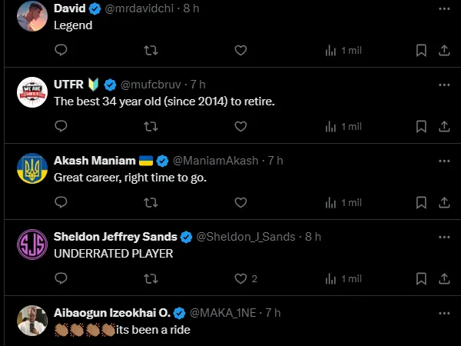Open more options on Akash Maniam's tweet
Image resolution: width=461 pixels, height=346 pixels.
coord(444,161)
